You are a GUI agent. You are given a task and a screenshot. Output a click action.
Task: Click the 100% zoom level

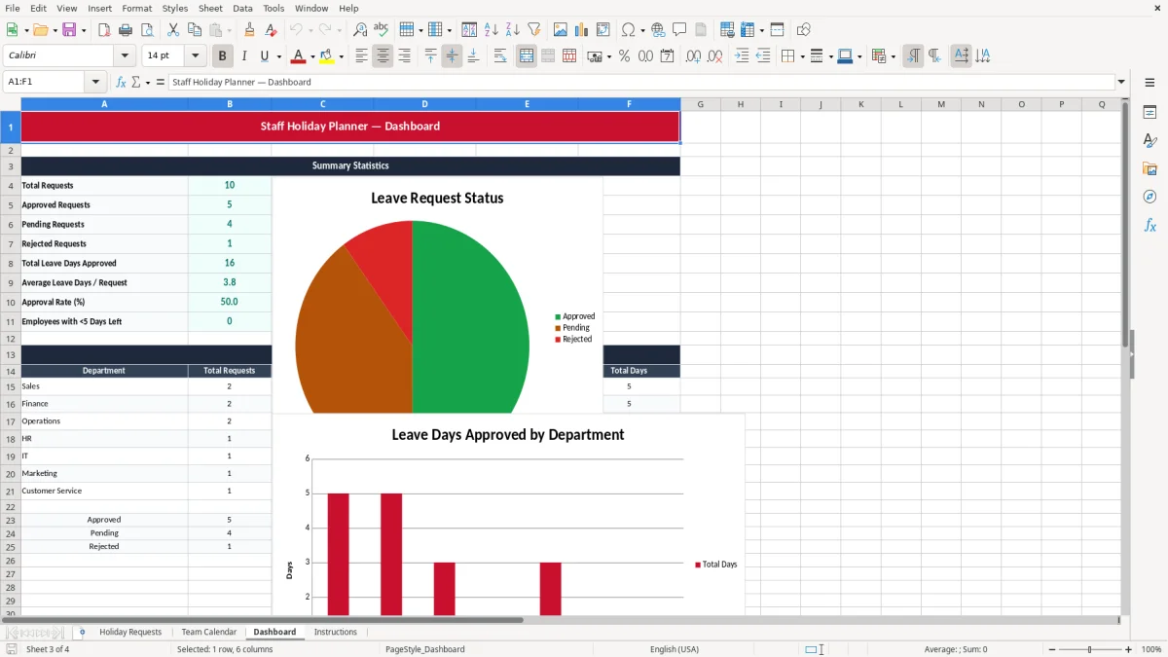1151,649
